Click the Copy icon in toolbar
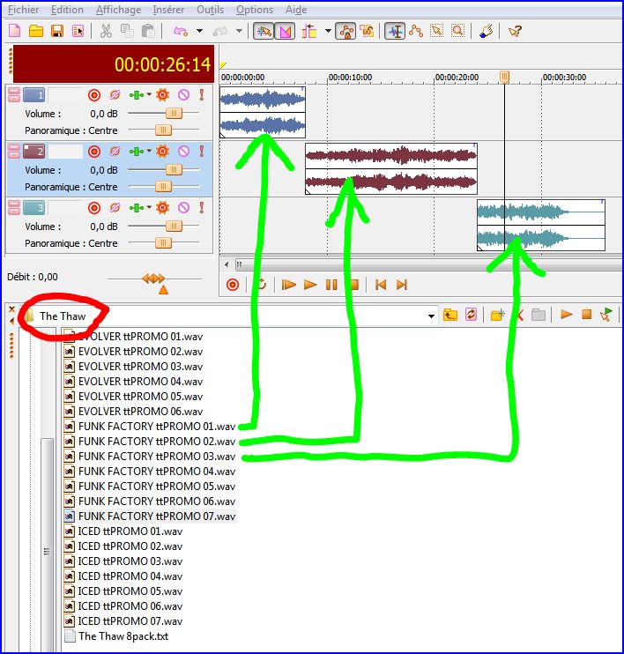 coord(127,31)
